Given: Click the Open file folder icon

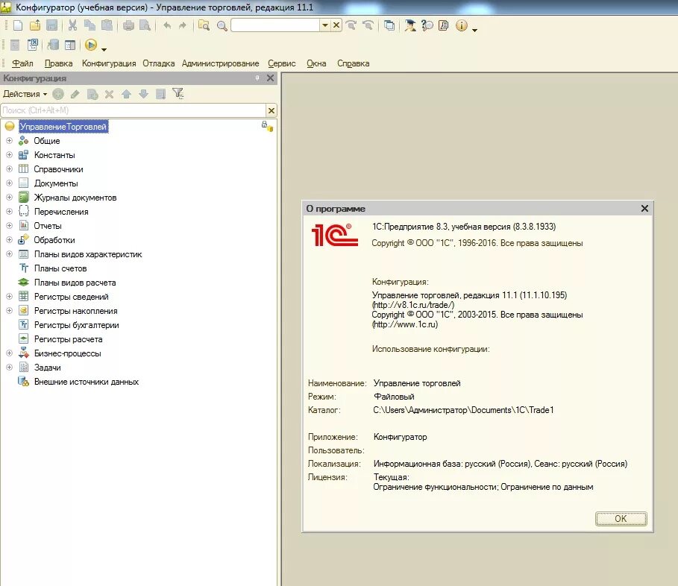Looking at the screenshot, I should (35, 25).
